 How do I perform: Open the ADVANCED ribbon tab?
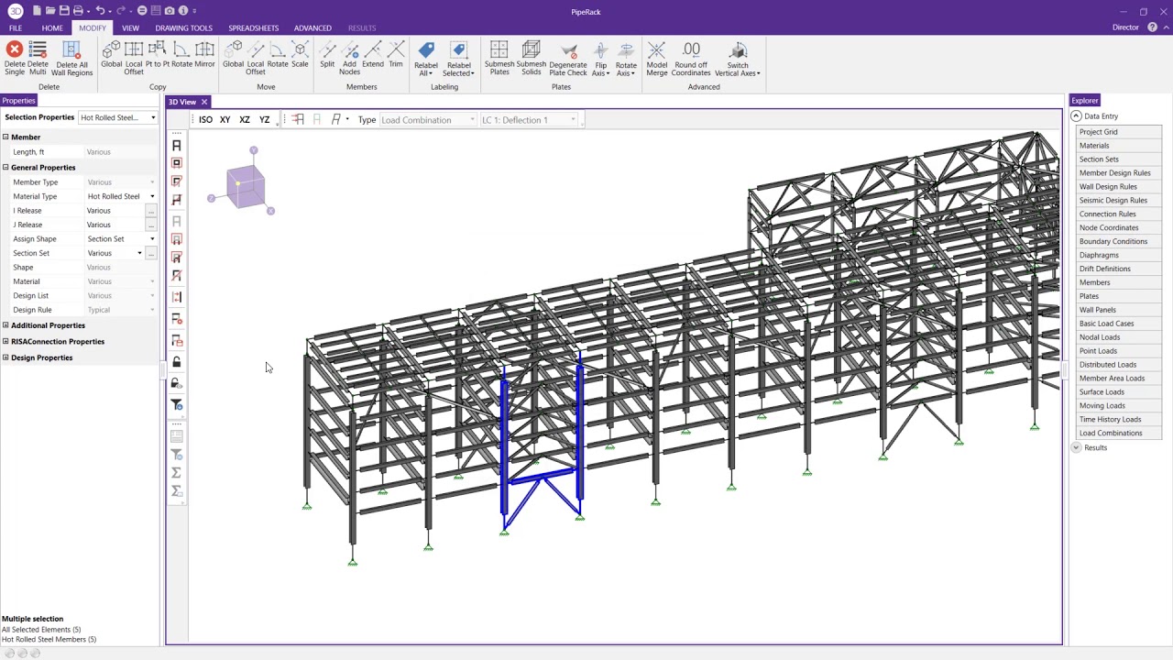tap(312, 28)
